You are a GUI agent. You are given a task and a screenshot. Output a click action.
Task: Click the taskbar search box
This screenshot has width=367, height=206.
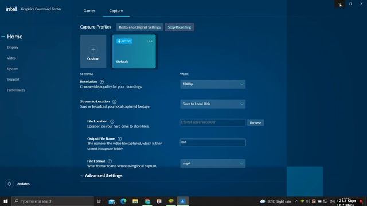53,201
